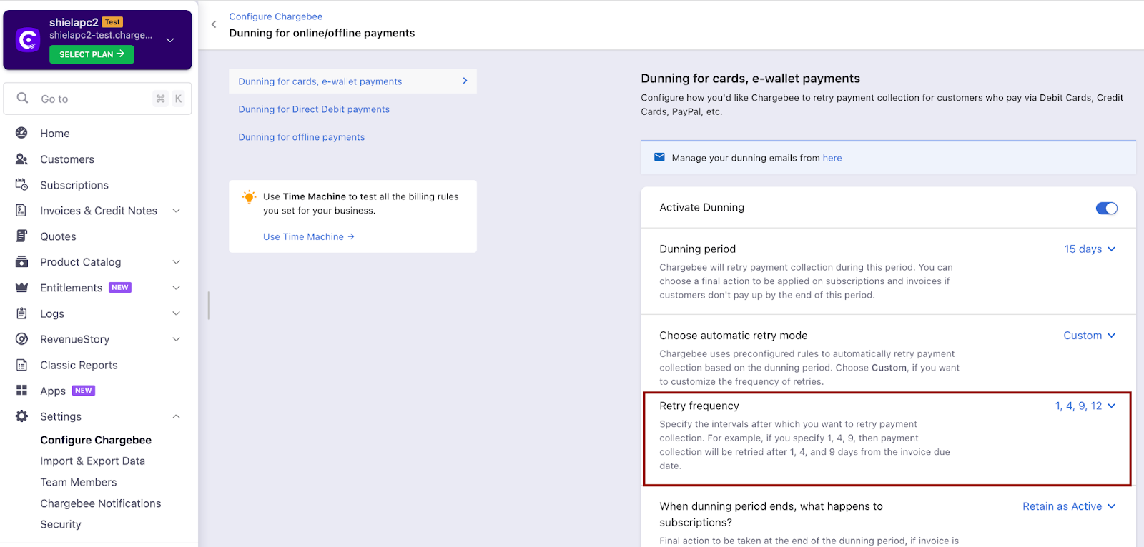Click the Settings gear icon

click(21, 416)
